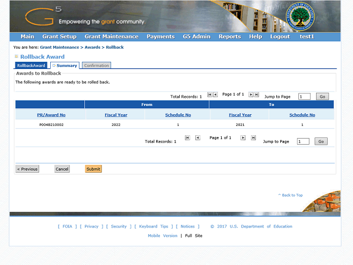Click first-page icon in bottom pagination
This screenshot has height=265, width=353.
click(x=188, y=137)
